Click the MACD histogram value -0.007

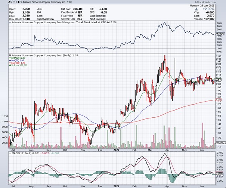tap(55, 153)
